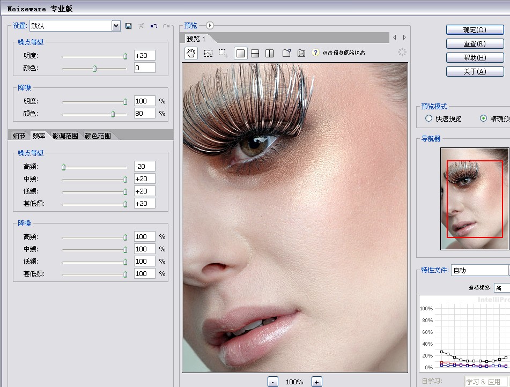Click the marquee selection region tool
This screenshot has width=510, height=387.
point(208,53)
